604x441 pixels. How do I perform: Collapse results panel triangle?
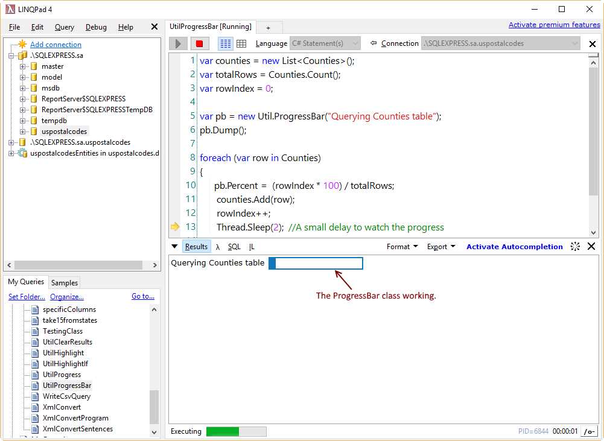tap(174, 247)
